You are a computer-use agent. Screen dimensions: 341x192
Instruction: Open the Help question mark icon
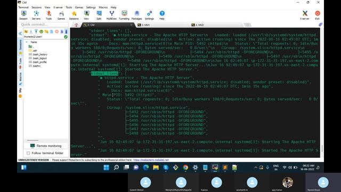162,15
